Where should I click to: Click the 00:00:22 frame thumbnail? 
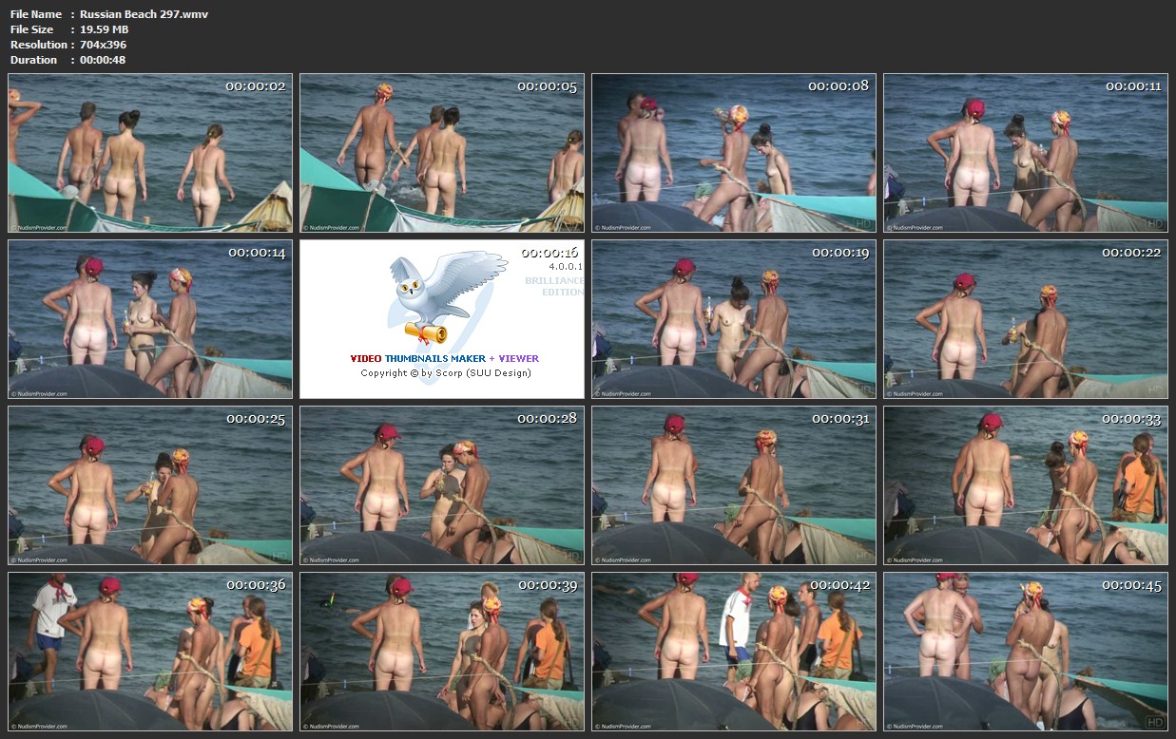[x=1025, y=319]
